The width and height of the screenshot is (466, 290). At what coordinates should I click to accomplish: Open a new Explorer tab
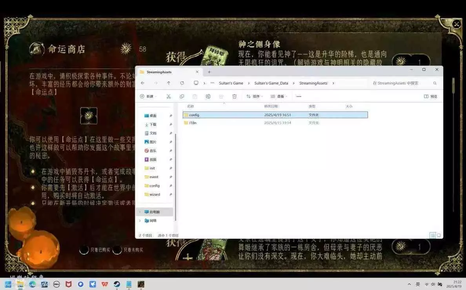pyautogui.click(x=209, y=72)
